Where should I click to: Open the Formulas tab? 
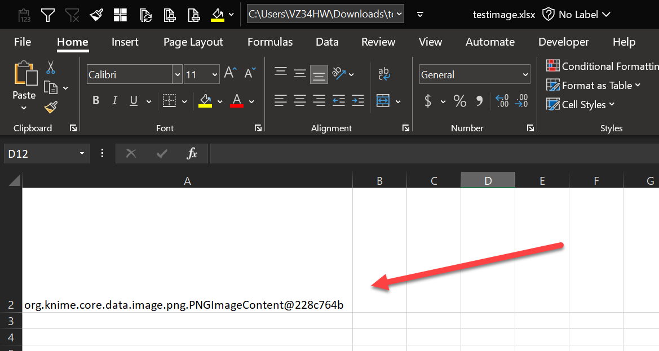point(270,42)
